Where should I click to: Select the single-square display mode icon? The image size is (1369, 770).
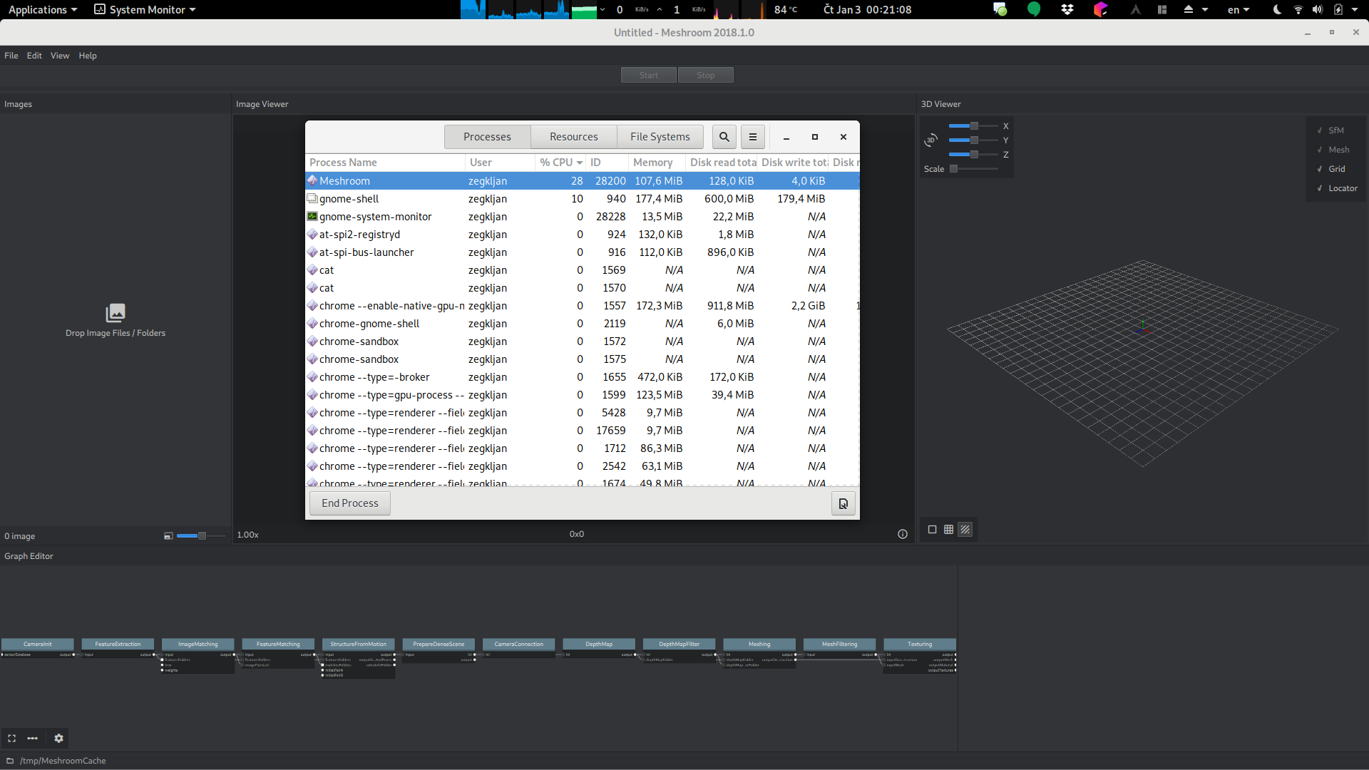point(932,530)
